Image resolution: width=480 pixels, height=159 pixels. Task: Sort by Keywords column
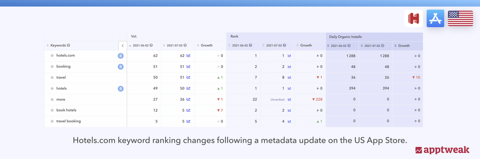coord(48,45)
